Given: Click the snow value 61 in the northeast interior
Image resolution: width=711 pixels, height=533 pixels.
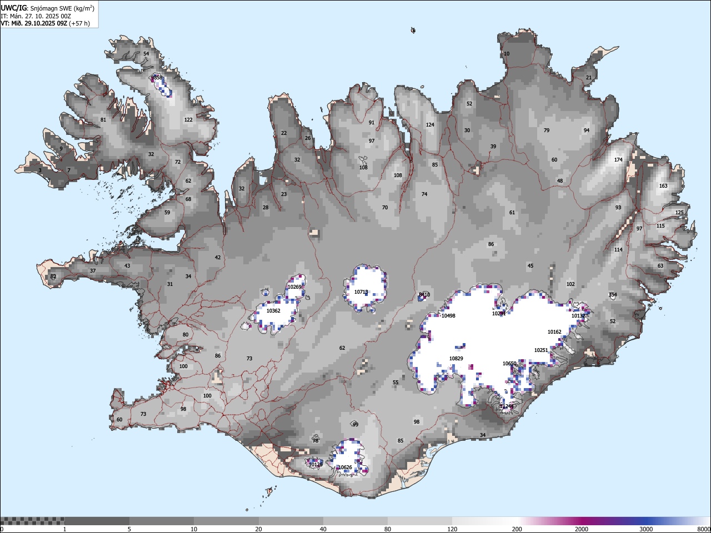Looking at the screenshot, I should 512,213.
